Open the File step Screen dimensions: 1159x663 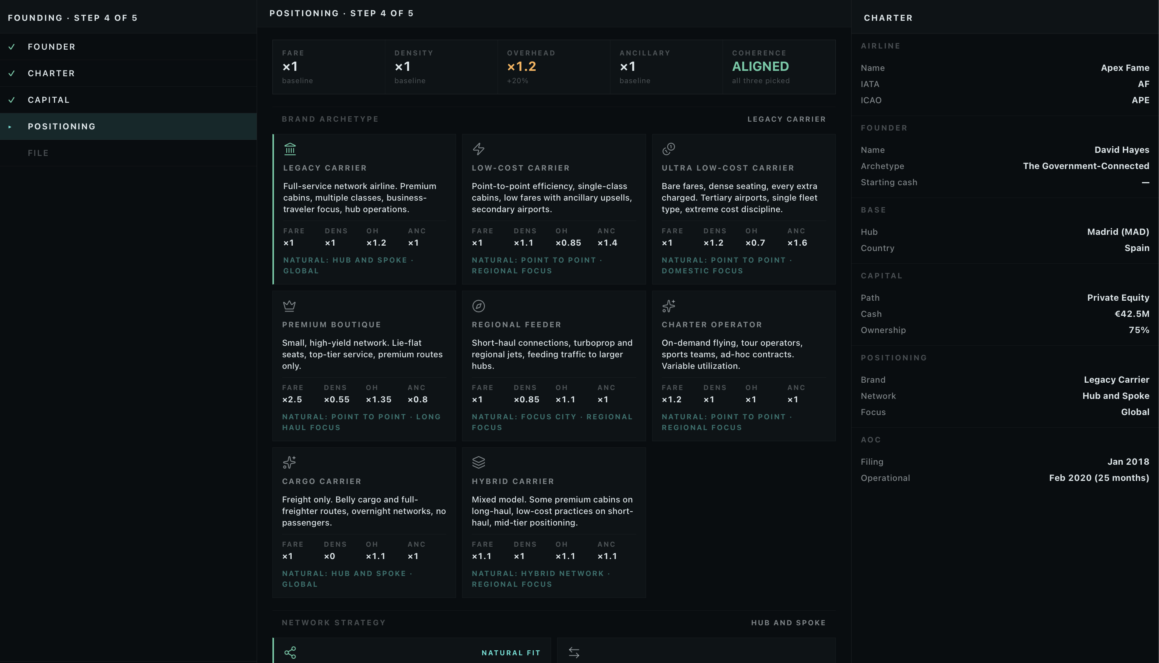(128, 153)
